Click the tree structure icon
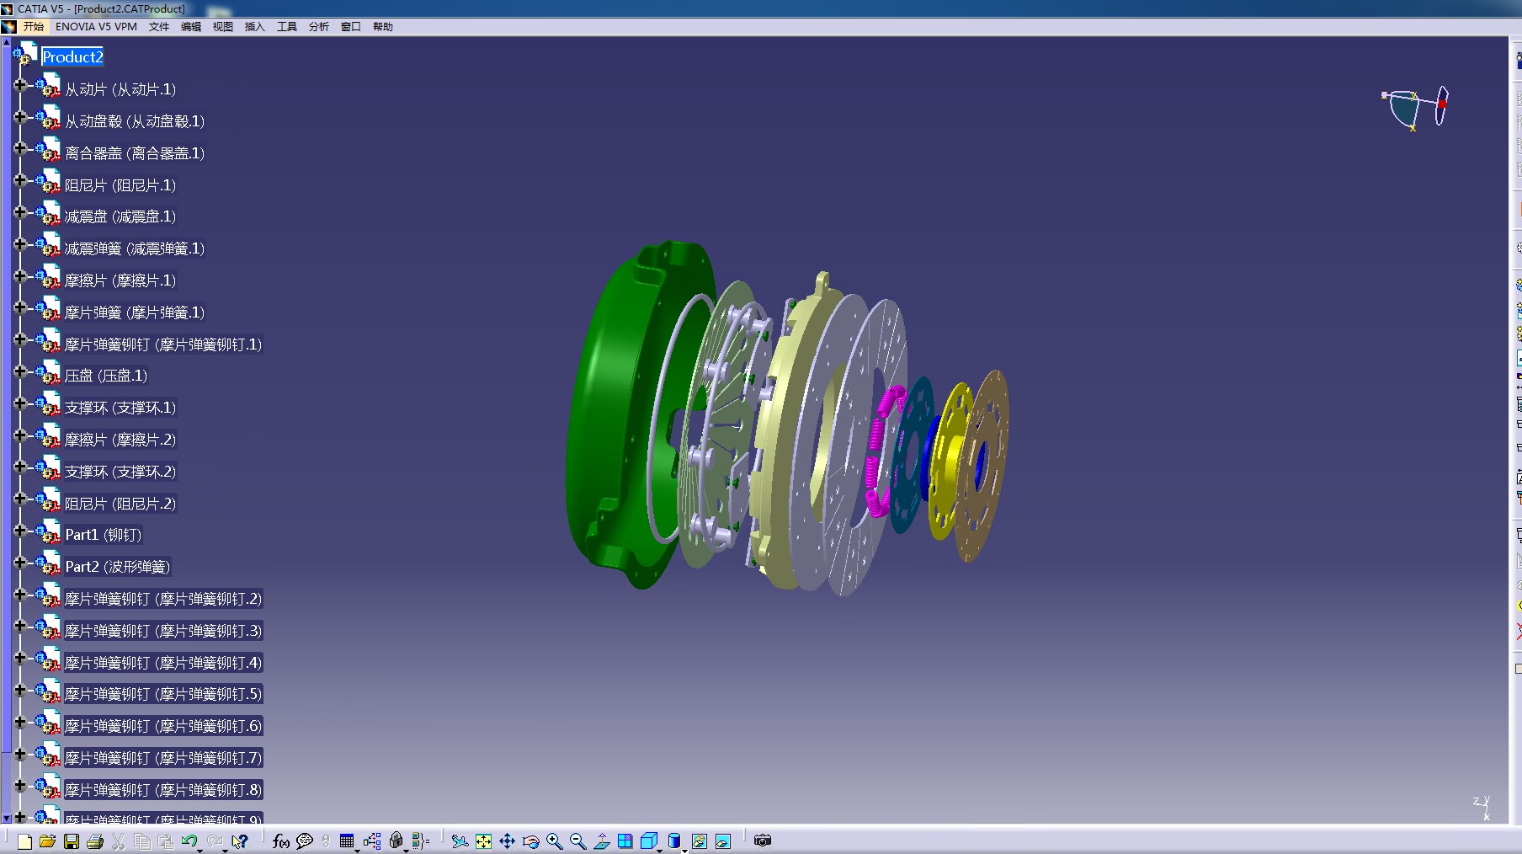 pos(372,841)
